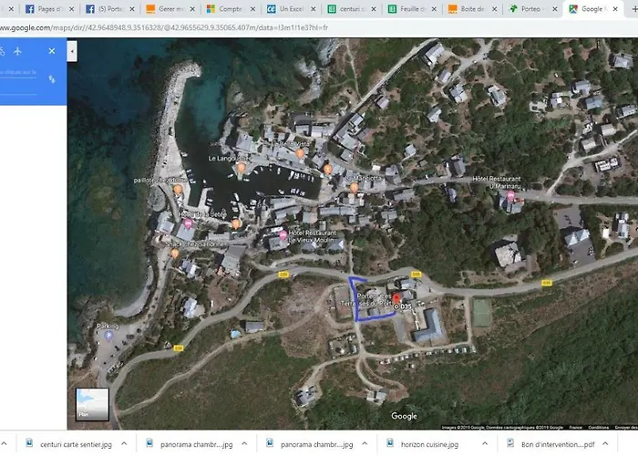This screenshot has height=456, width=638.
Task: Expand options for horizon cuisine.jpg download
Action: click(479, 444)
